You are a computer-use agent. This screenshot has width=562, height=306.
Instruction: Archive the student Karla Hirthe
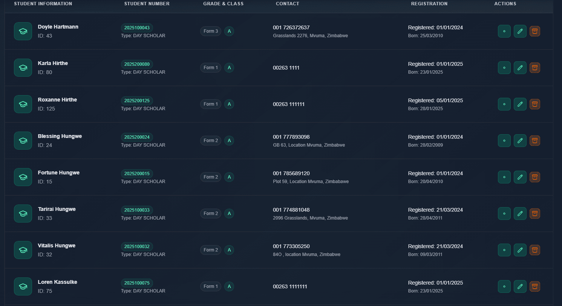coord(534,68)
